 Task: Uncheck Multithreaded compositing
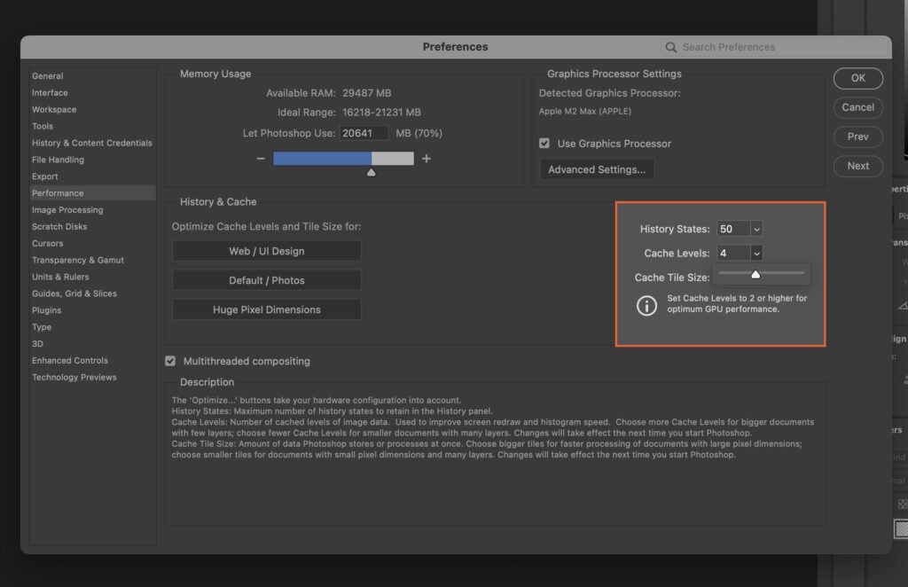(169, 361)
